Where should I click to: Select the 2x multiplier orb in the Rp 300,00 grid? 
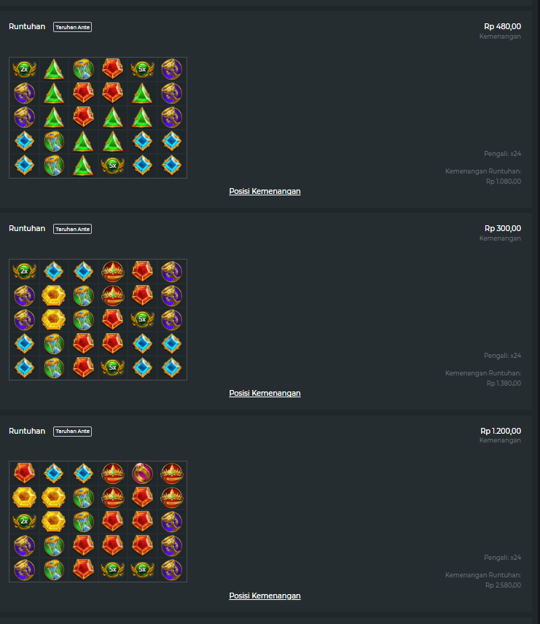[24, 271]
